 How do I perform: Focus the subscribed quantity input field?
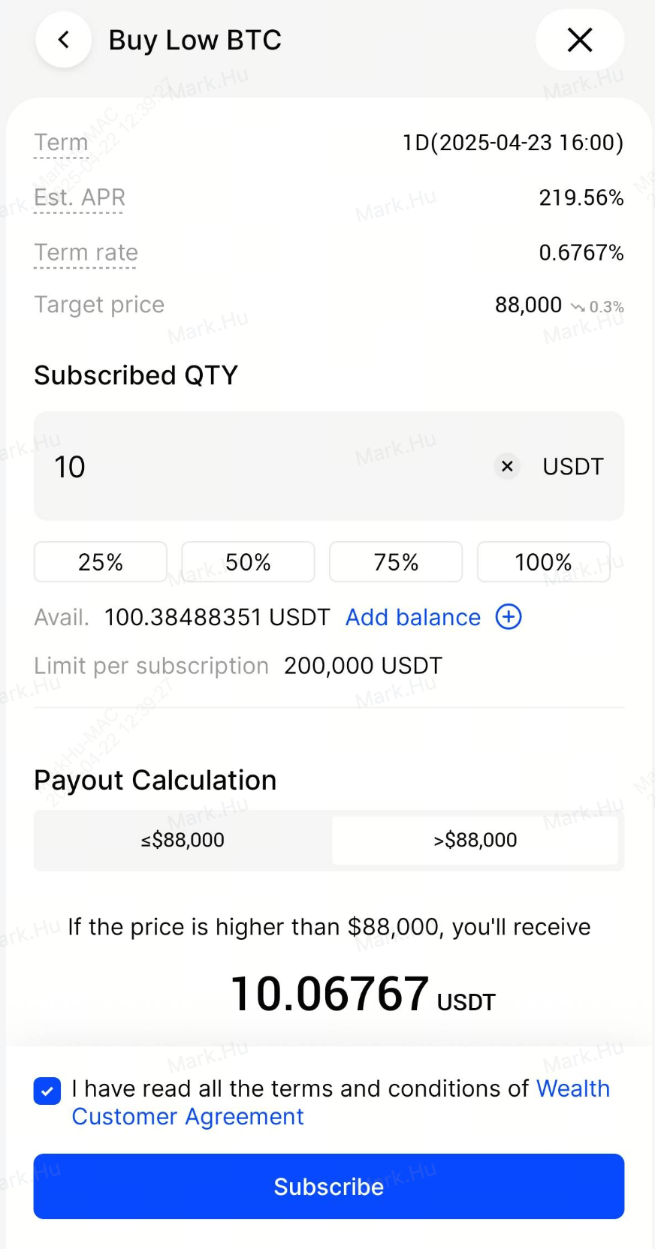pos(263,466)
